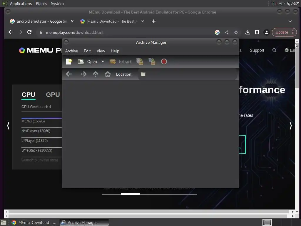Click Chrome forward navigation arrow
301x226 pixels.
pyautogui.click(x=20, y=32)
